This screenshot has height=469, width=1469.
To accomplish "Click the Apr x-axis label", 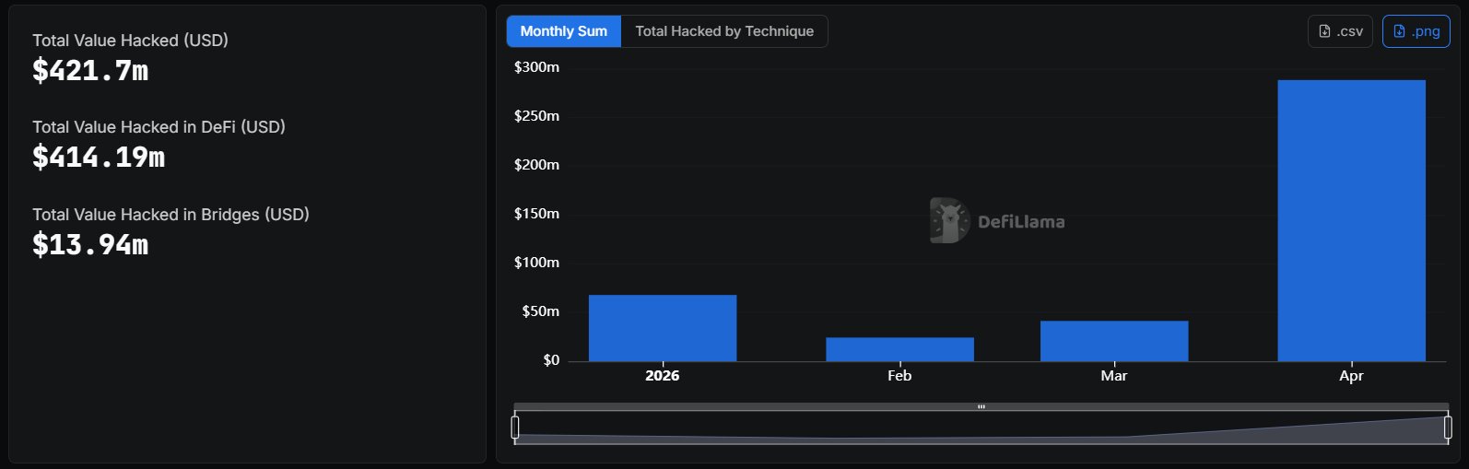I will click(x=1351, y=376).
